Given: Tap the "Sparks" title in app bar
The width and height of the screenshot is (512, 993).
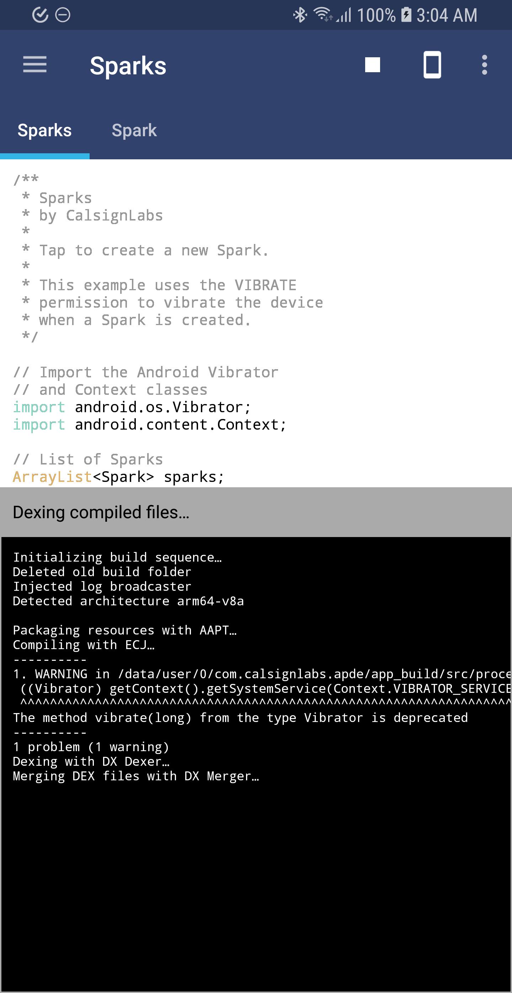Looking at the screenshot, I should coord(128,65).
